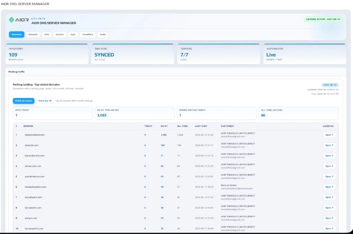Select the DNS Sync SYNCED card
353x234 pixels.
click(x=133, y=54)
